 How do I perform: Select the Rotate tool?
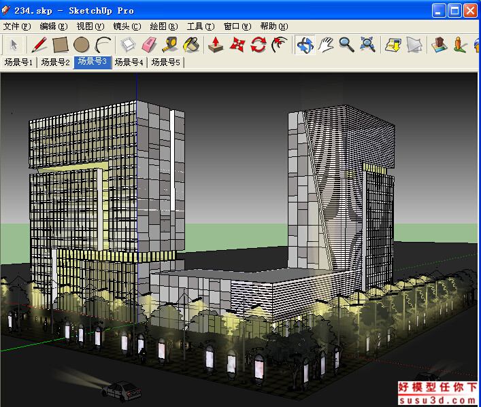258,45
